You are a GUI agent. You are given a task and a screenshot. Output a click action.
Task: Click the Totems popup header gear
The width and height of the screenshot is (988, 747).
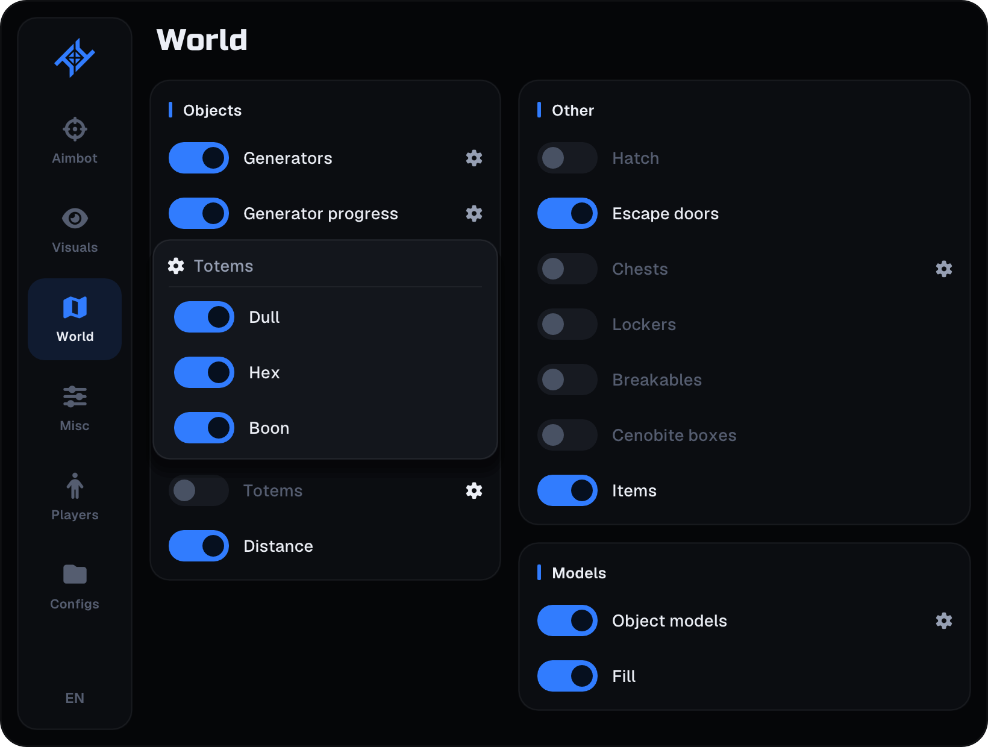(x=176, y=266)
